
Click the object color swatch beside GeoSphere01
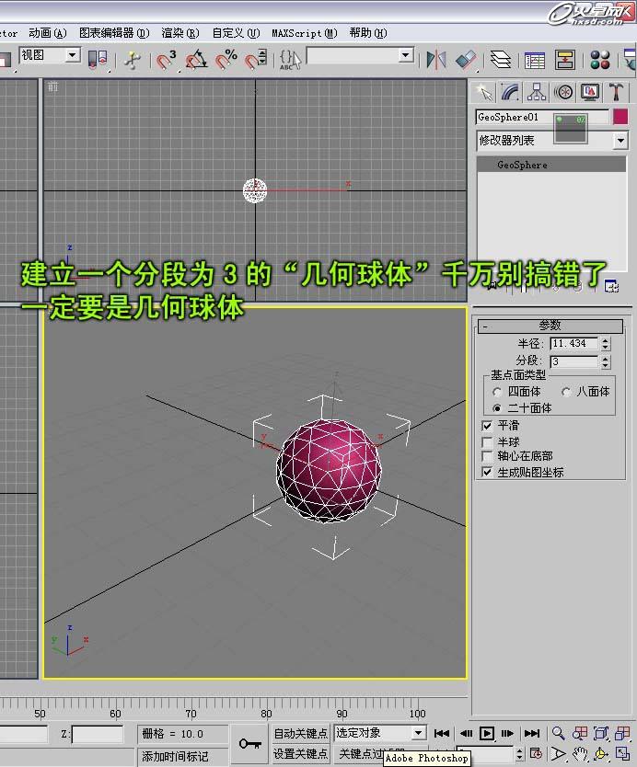(620, 118)
